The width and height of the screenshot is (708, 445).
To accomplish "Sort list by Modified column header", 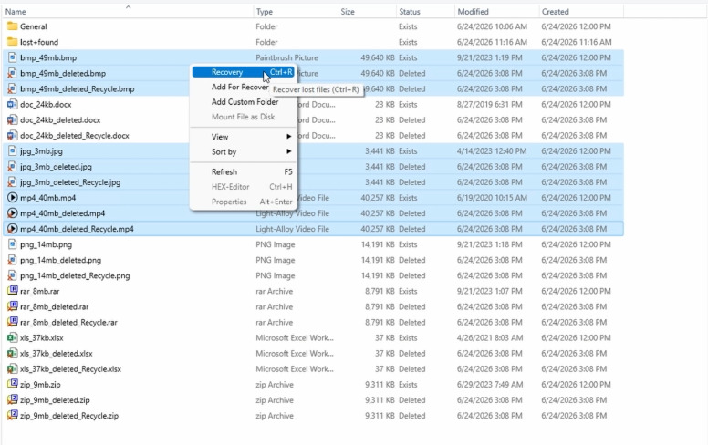I will pyautogui.click(x=496, y=11).
